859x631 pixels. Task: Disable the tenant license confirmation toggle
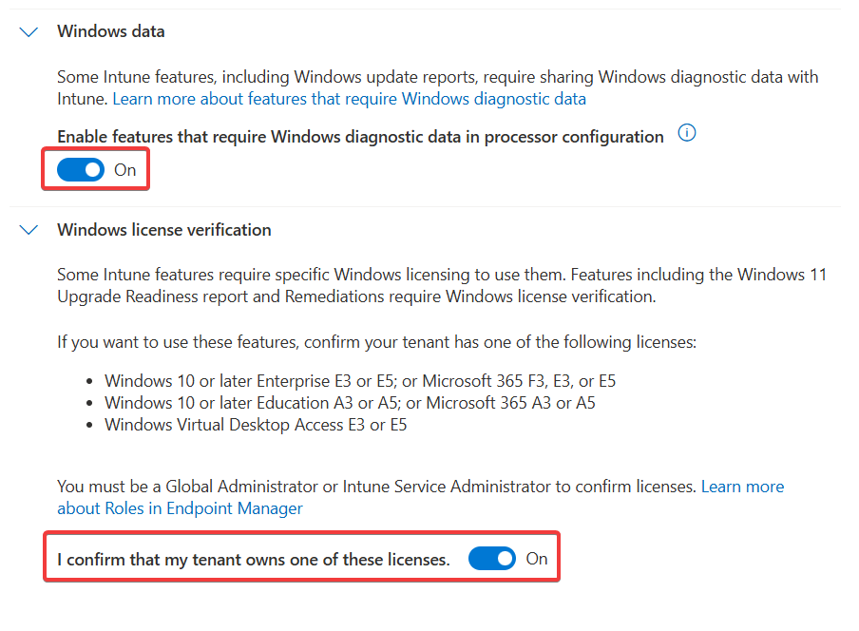(x=492, y=559)
